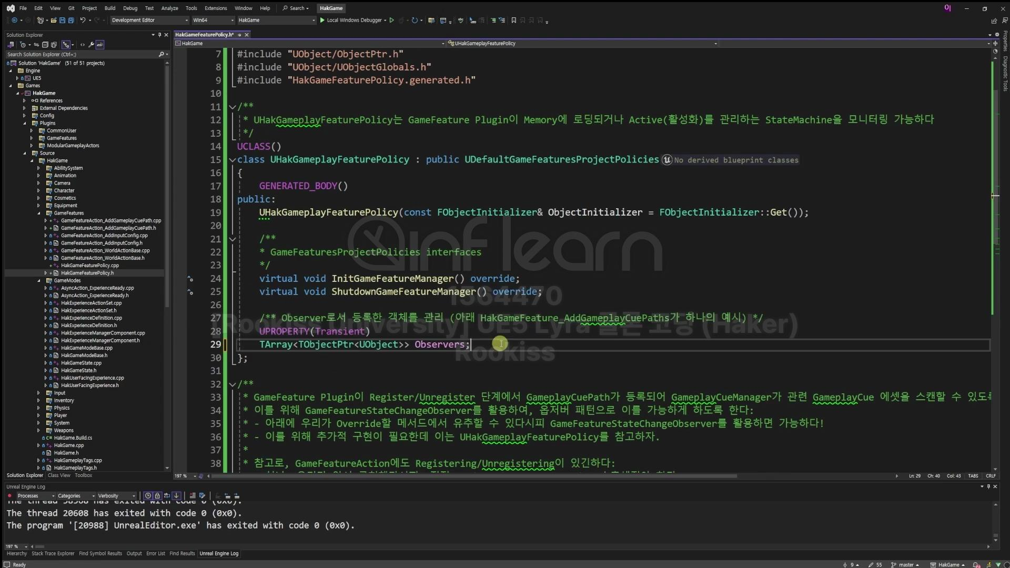Start Local Windows Debugger with green play icon

[x=322, y=21]
